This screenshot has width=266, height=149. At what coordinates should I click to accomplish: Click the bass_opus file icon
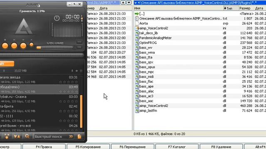[x=137, y=67]
